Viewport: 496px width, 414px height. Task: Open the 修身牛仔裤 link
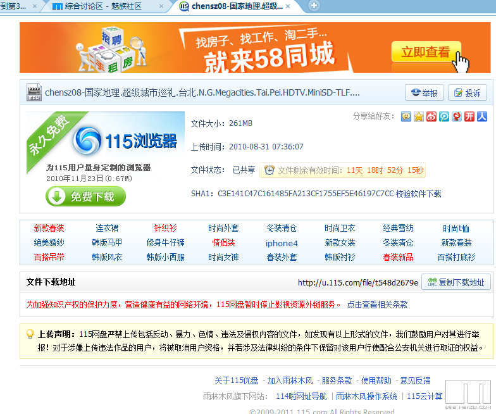tap(165, 242)
